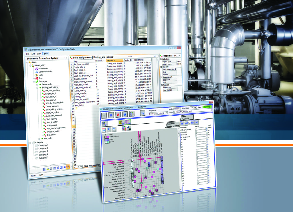Select Wait_for_transfer_unit in the tree
293x212 pixels.
pos(55,103)
